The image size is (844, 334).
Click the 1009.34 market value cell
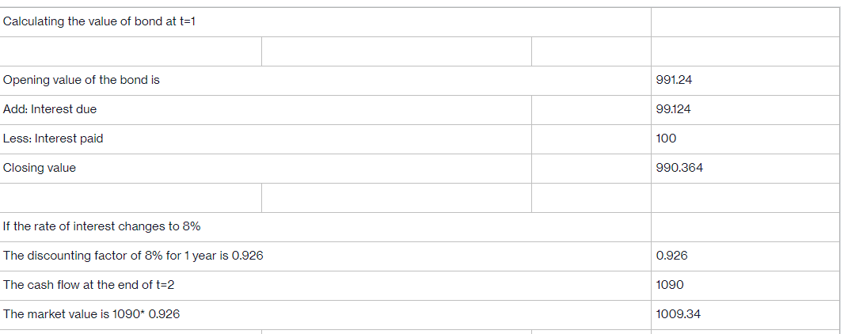click(679, 314)
